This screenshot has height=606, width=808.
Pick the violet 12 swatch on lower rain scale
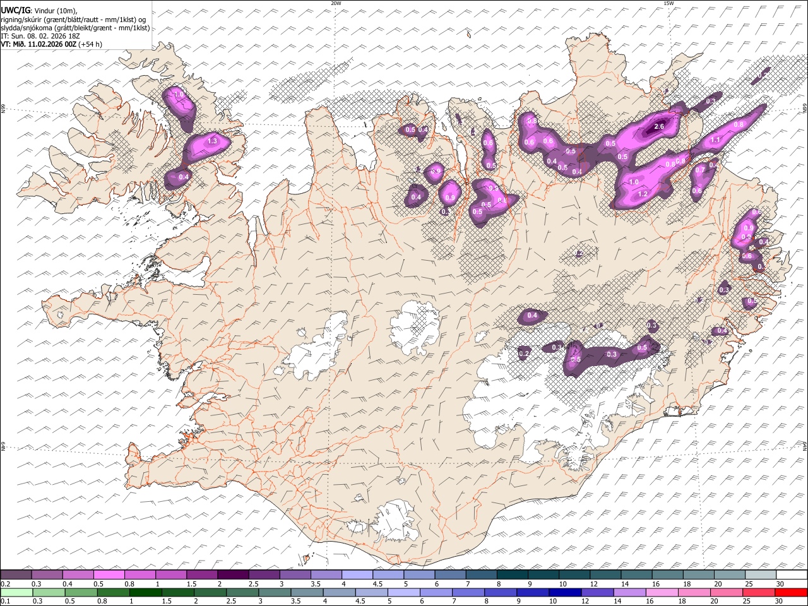point(597,593)
